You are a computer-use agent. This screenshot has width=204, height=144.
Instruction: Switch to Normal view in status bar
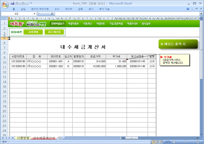point(153,142)
